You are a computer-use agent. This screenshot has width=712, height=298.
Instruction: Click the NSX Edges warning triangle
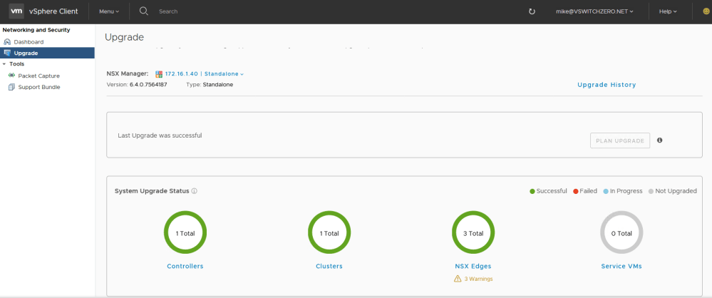458,279
